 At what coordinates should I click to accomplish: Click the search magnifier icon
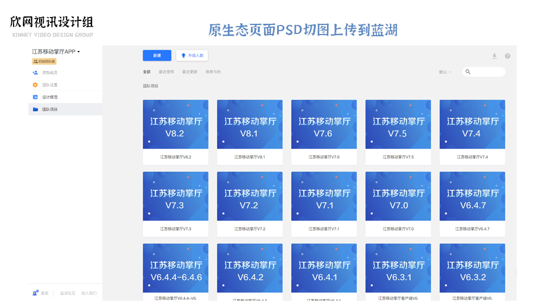point(468,72)
